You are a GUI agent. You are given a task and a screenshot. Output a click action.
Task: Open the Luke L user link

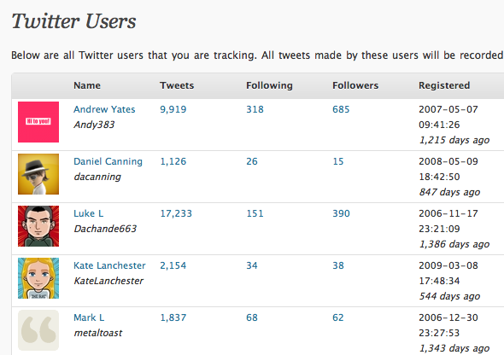coord(88,213)
